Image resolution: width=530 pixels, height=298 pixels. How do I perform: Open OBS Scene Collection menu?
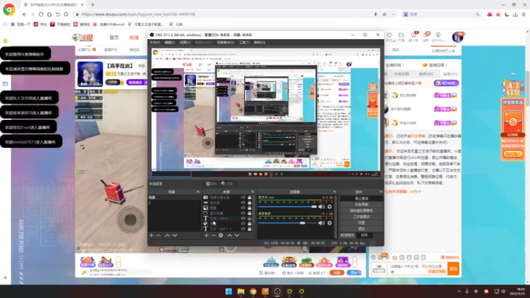[225, 42]
